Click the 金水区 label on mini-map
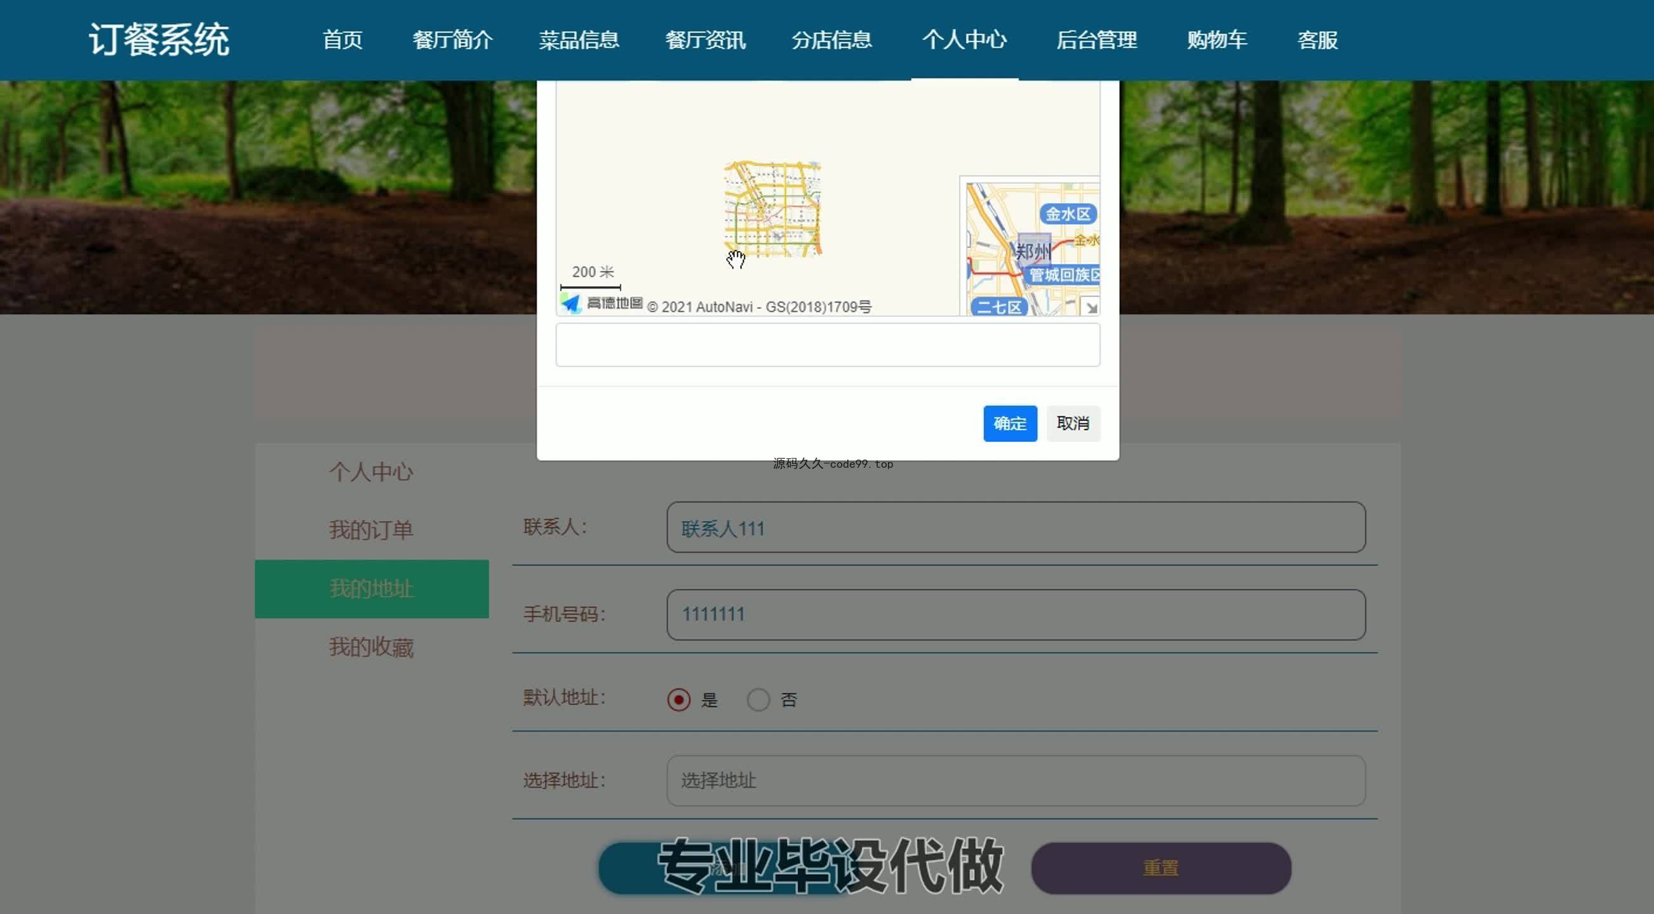The image size is (1654, 914). [x=1068, y=215]
